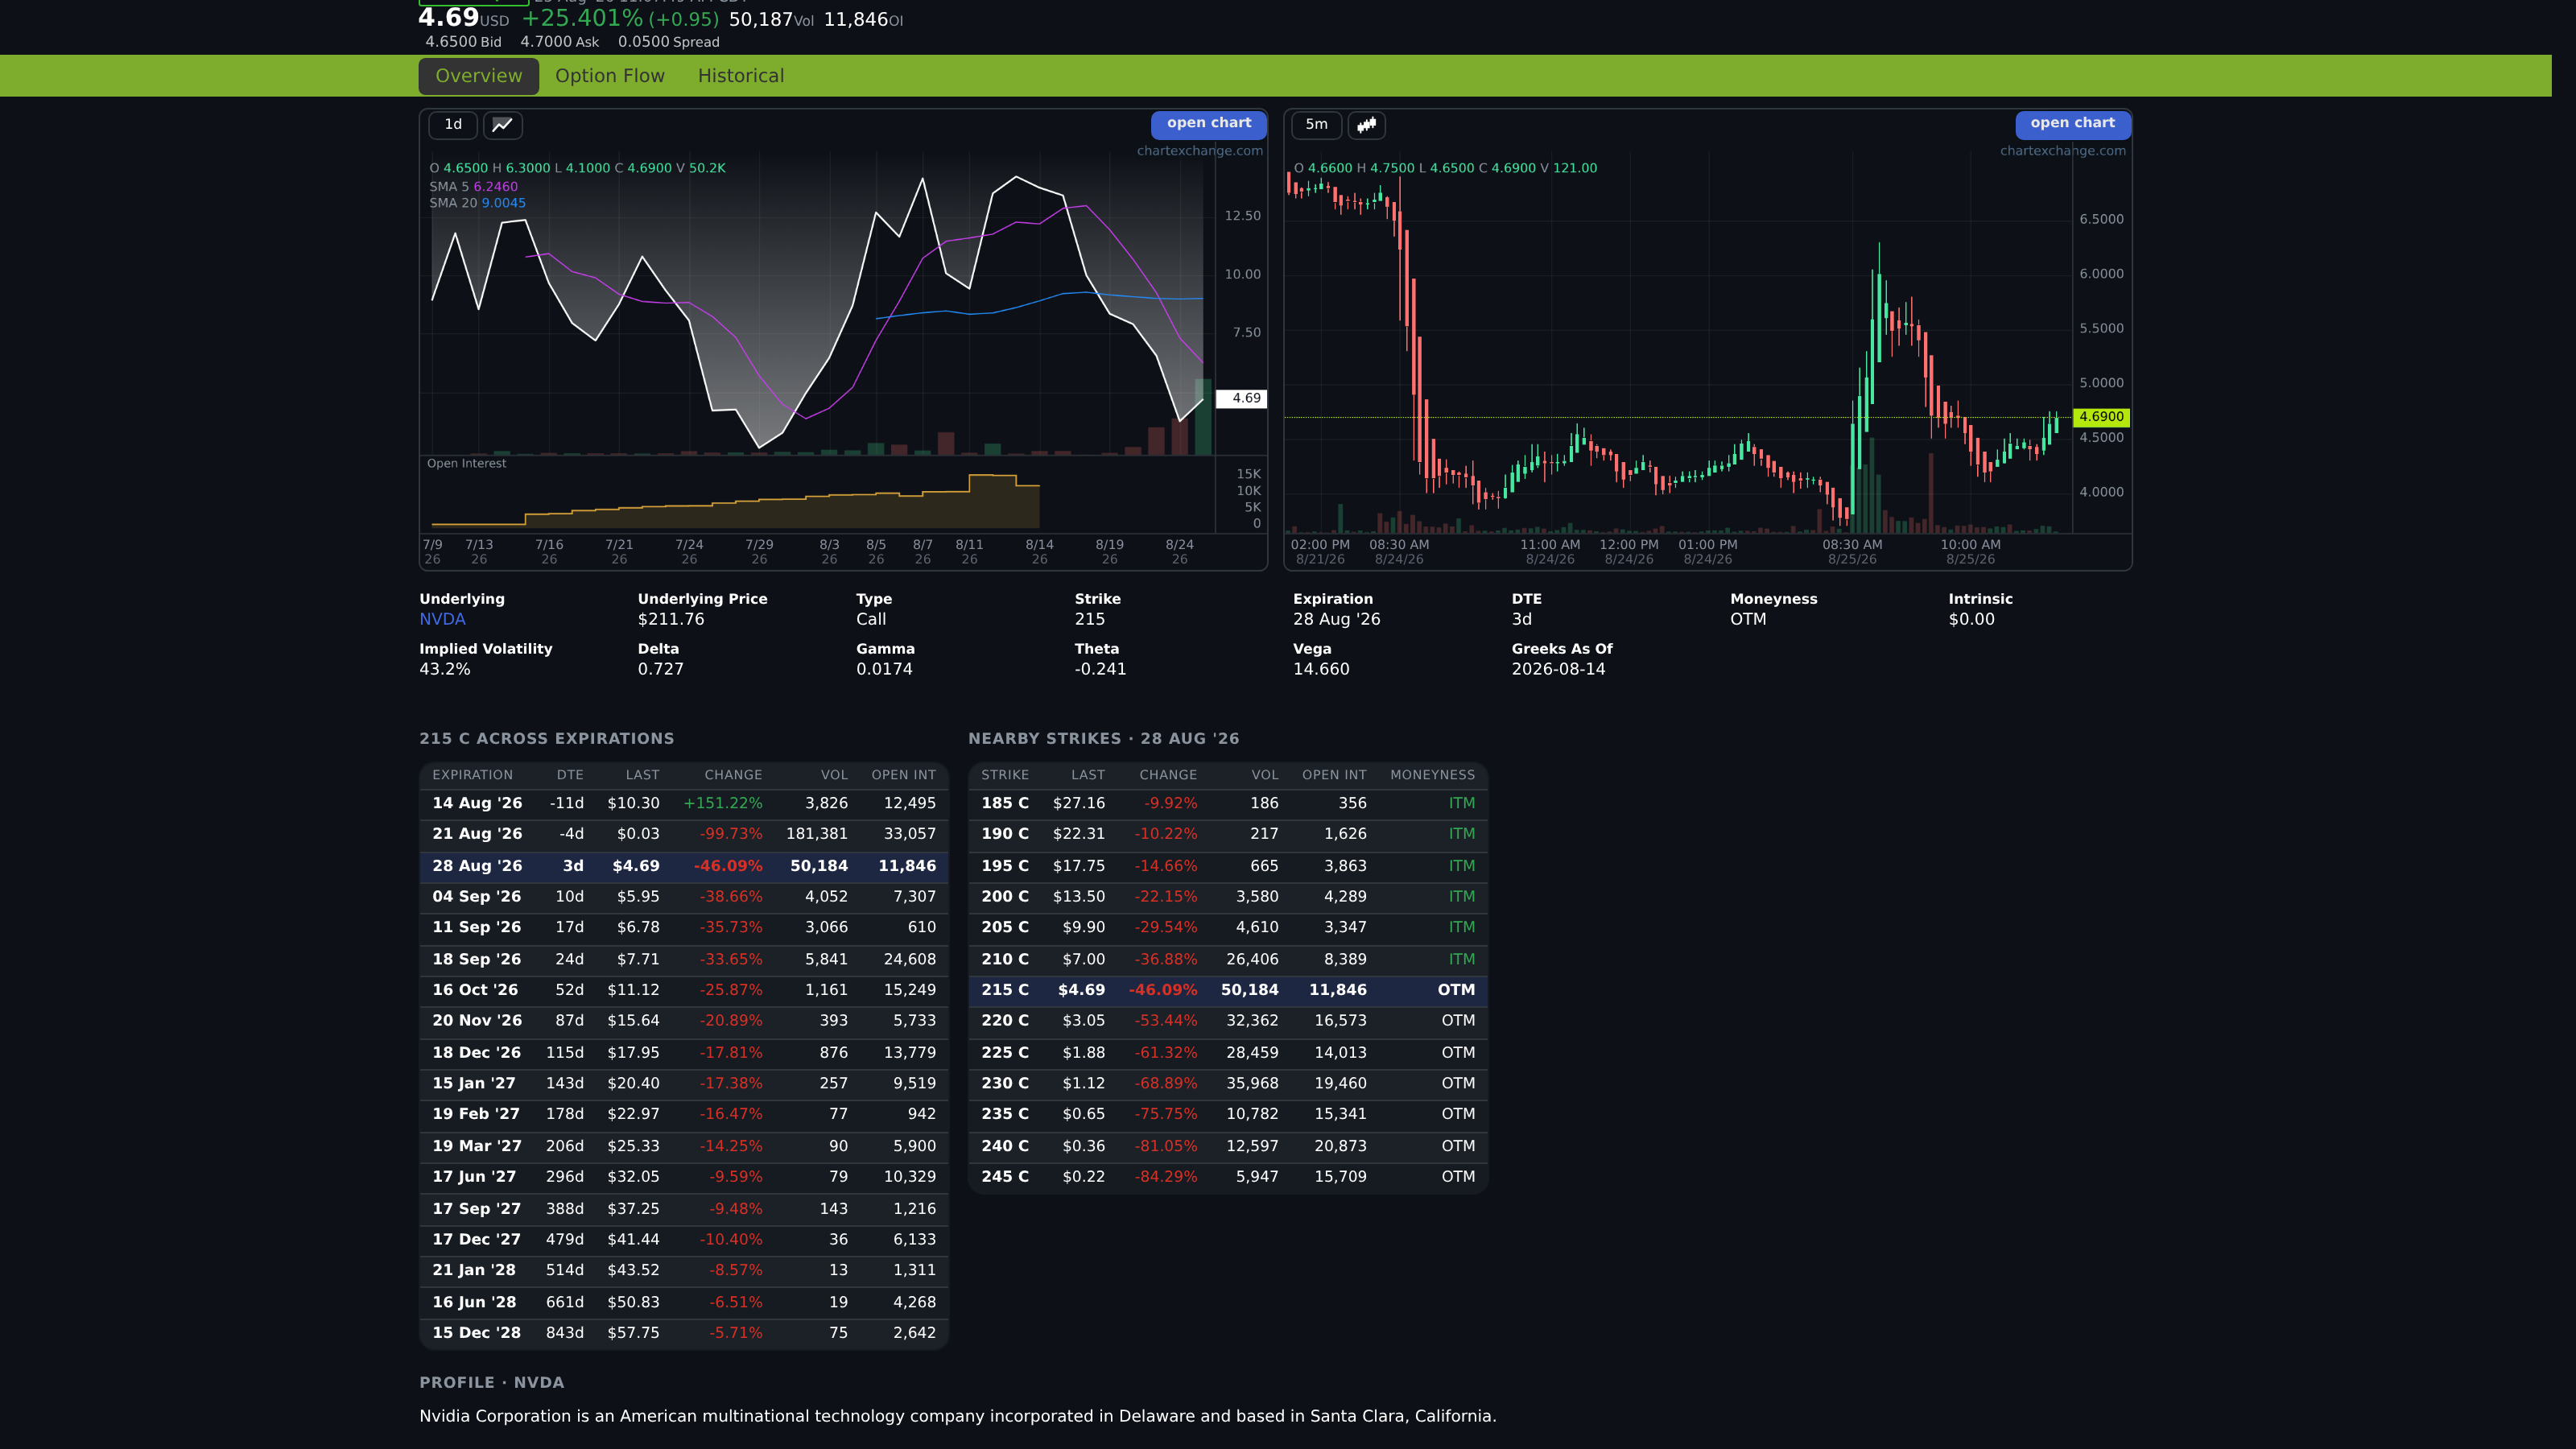The height and width of the screenshot is (1449, 2576).
Task: Open the NVDA underlying link
Action: click(x=442, y=619)
